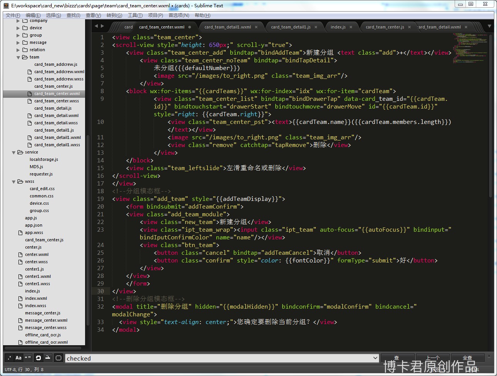Click the 上一个 find previous button
The image size is (497, 376).
pyautogui.click(x=432, y=358)
